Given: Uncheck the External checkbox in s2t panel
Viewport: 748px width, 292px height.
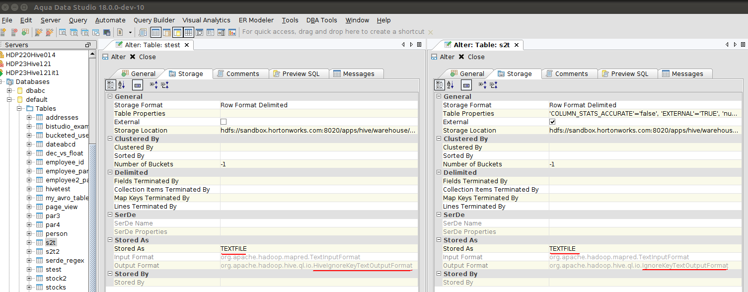Looking at the screenshot, I should point(552,122).
